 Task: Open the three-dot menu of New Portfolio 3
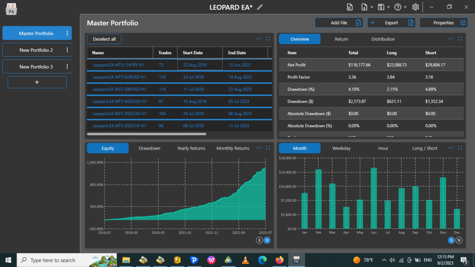pos(67,67)
